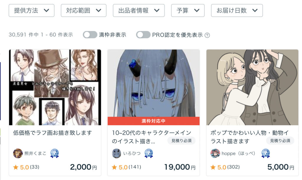Open the お届け日数 delivery days dropdown
Screen dimensions: 302x180
237,10
